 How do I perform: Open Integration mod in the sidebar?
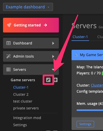coord(27,118)
